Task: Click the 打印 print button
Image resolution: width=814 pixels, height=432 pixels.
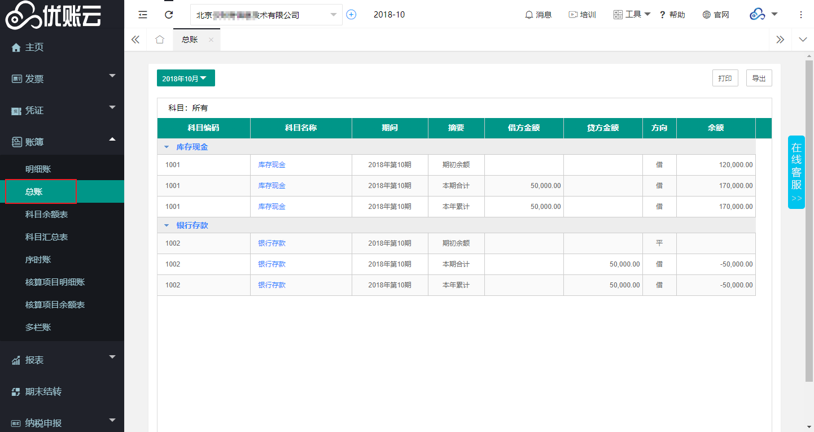Action: [x=725, y=78]
